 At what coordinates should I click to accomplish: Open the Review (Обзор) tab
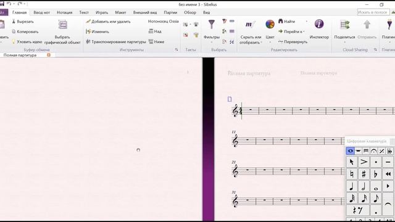(190, 12)
